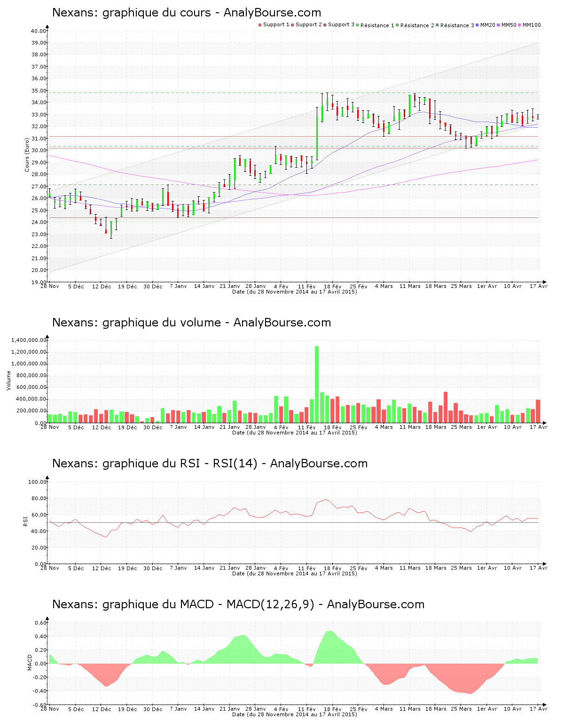Select the 'Résistance 3' legend label
Viewport: 564px width, 728px height.
click(457, 25)
